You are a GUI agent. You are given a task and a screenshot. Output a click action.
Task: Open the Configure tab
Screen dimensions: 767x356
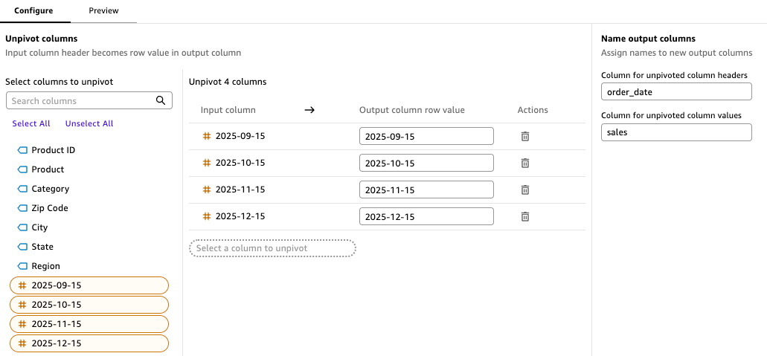tap(33, 11)
